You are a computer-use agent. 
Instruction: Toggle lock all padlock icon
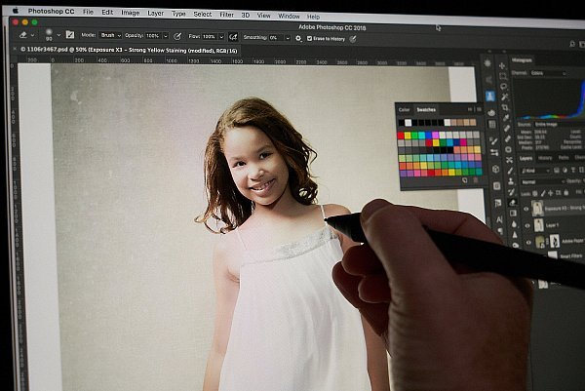[565, 192]
